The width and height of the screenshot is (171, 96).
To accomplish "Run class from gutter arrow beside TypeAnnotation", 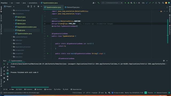I will 48,36.
